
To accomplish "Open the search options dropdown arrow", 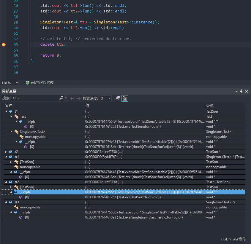I will click(x=66, y=98).
